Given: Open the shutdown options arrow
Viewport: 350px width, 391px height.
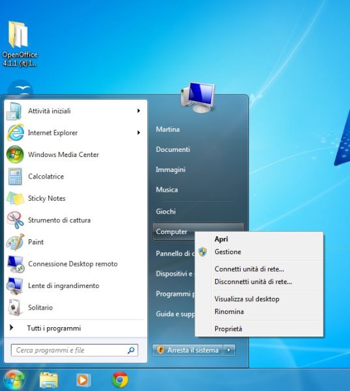Looking at the screenshot, I should click(229, 350).
